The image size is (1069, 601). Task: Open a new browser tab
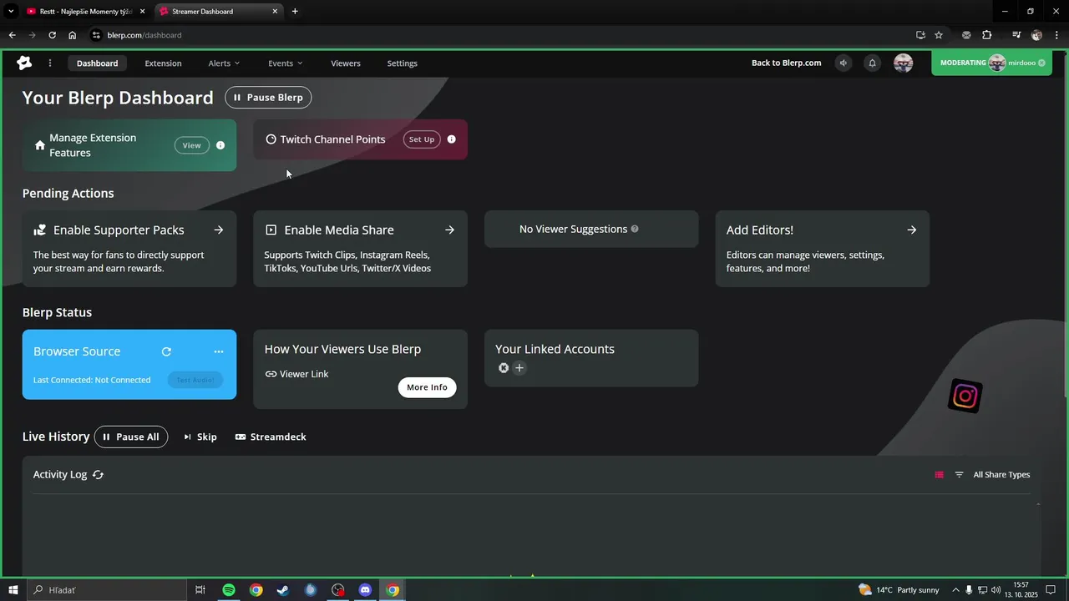pos(295,12)
